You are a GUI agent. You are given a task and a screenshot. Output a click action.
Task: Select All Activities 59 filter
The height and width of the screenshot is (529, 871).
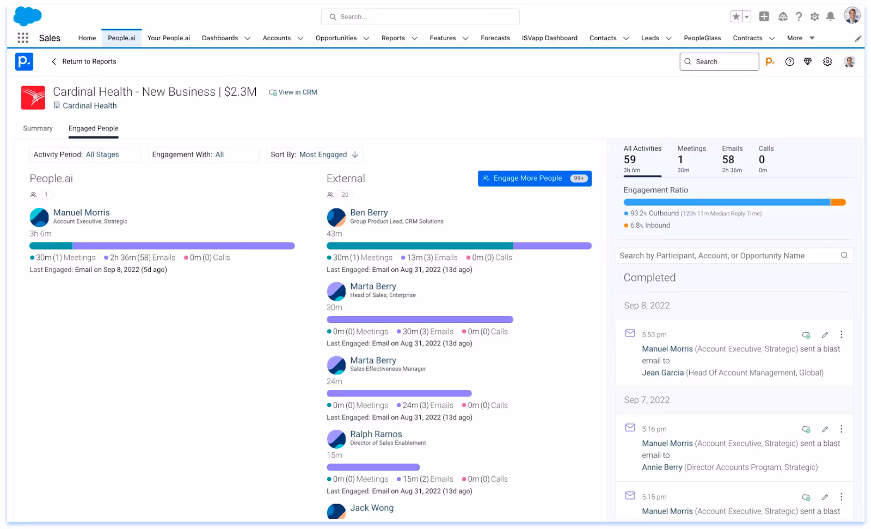tap(642, 160)
